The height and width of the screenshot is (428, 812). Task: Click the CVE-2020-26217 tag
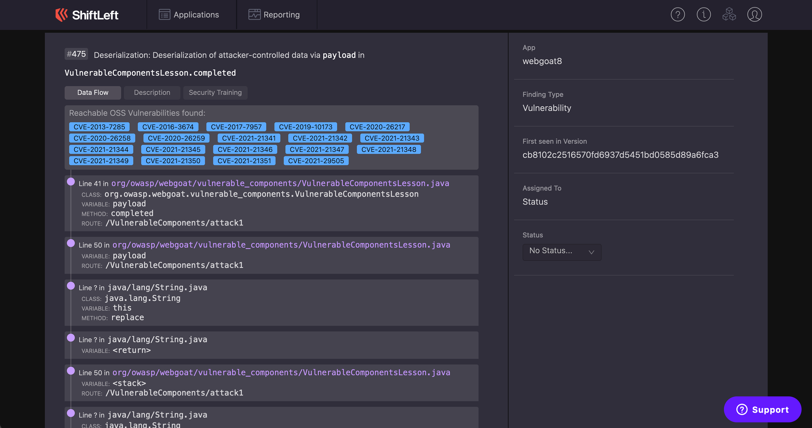click(377, 127)
